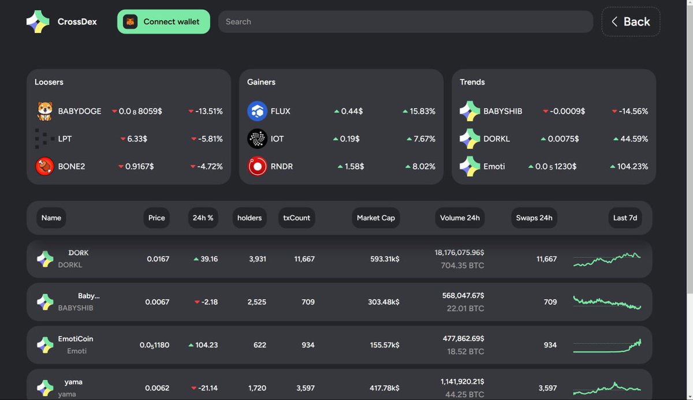Click the red arrow beside BABYSHIB -14.56%
Screen dimensions: 693x400
tap(614, 111)
